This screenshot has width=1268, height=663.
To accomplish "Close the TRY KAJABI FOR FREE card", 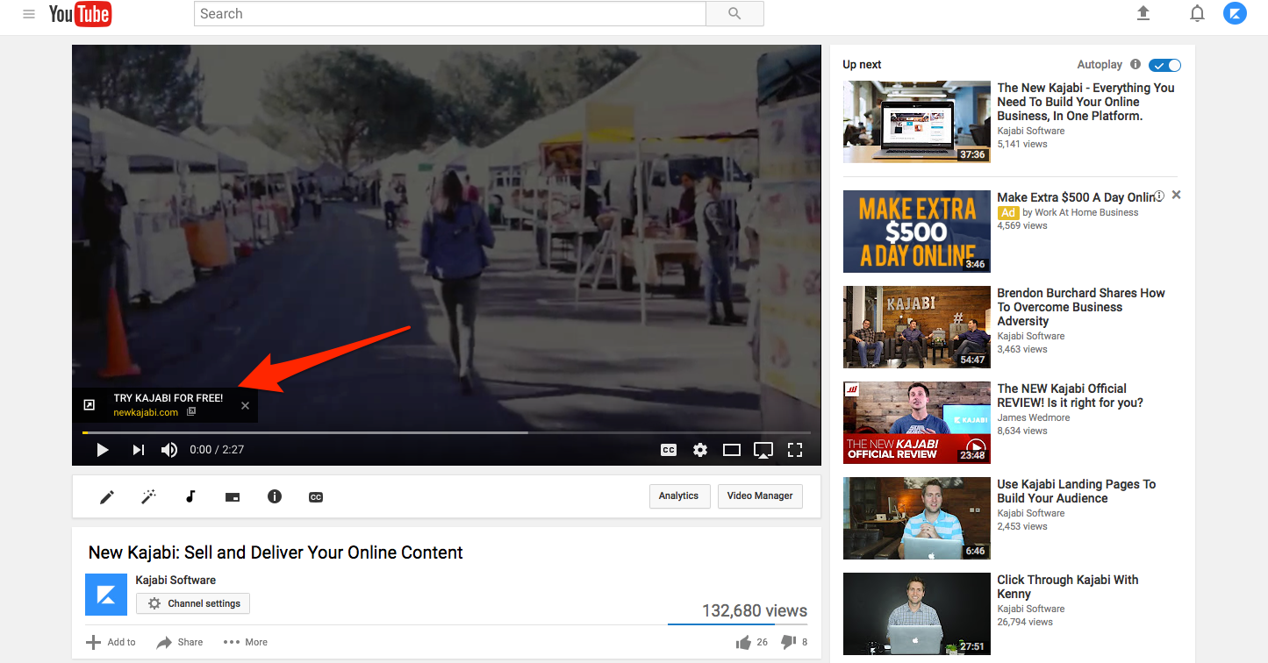I will coord(246,405).
